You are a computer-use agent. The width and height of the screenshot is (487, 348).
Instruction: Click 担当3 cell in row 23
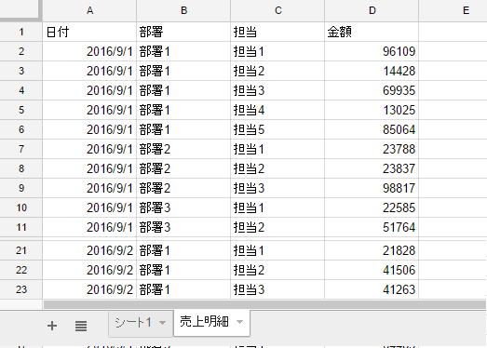(x=277, y=289)
